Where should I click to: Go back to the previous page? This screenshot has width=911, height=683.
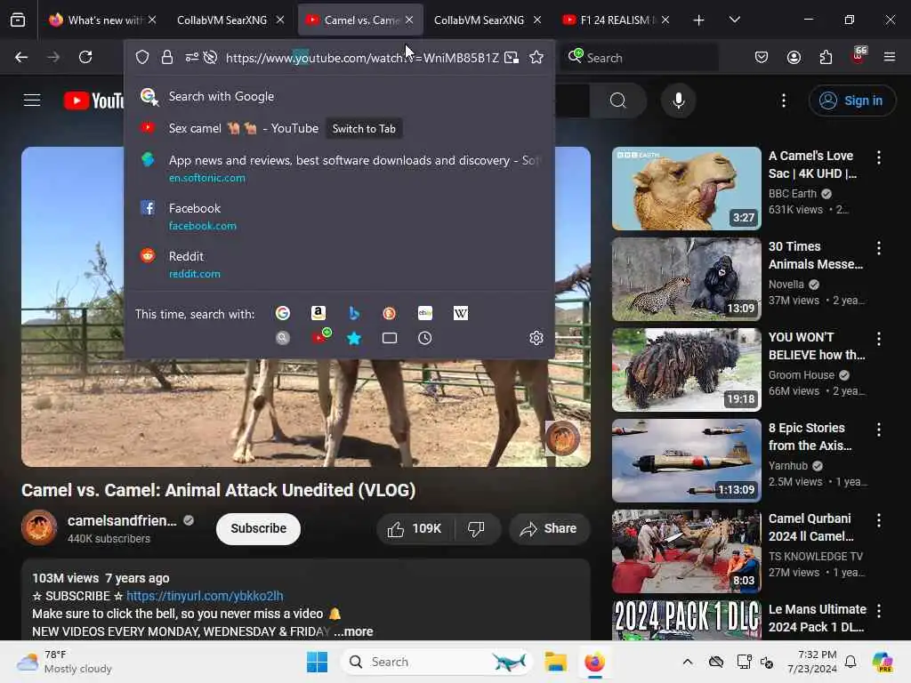coord(21,57)
